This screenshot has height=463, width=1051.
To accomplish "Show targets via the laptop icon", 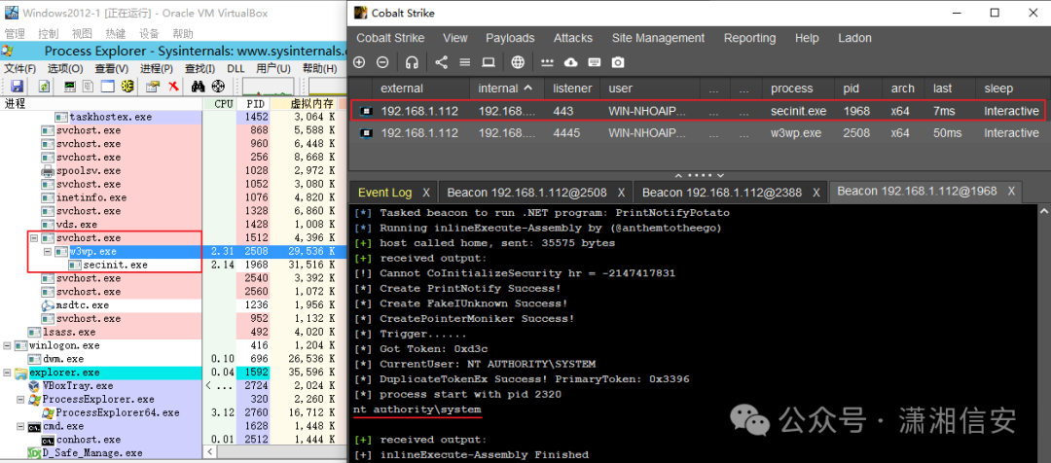I will [489, 62].
